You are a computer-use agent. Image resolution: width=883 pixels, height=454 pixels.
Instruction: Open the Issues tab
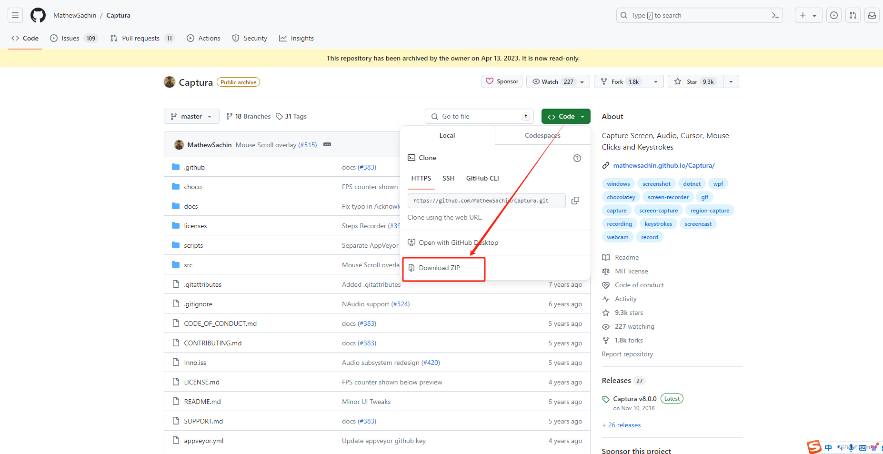[x=74, y=38]
